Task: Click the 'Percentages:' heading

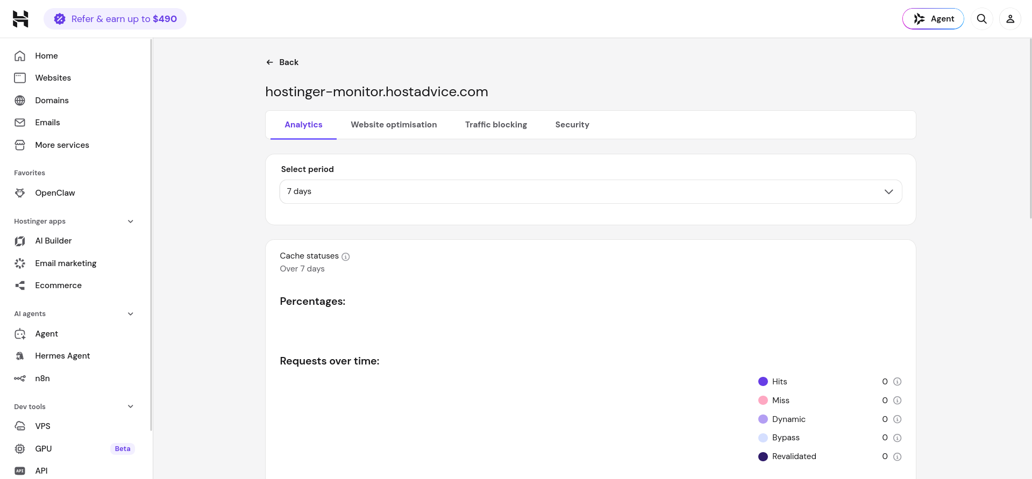Action: coord(312,302)
